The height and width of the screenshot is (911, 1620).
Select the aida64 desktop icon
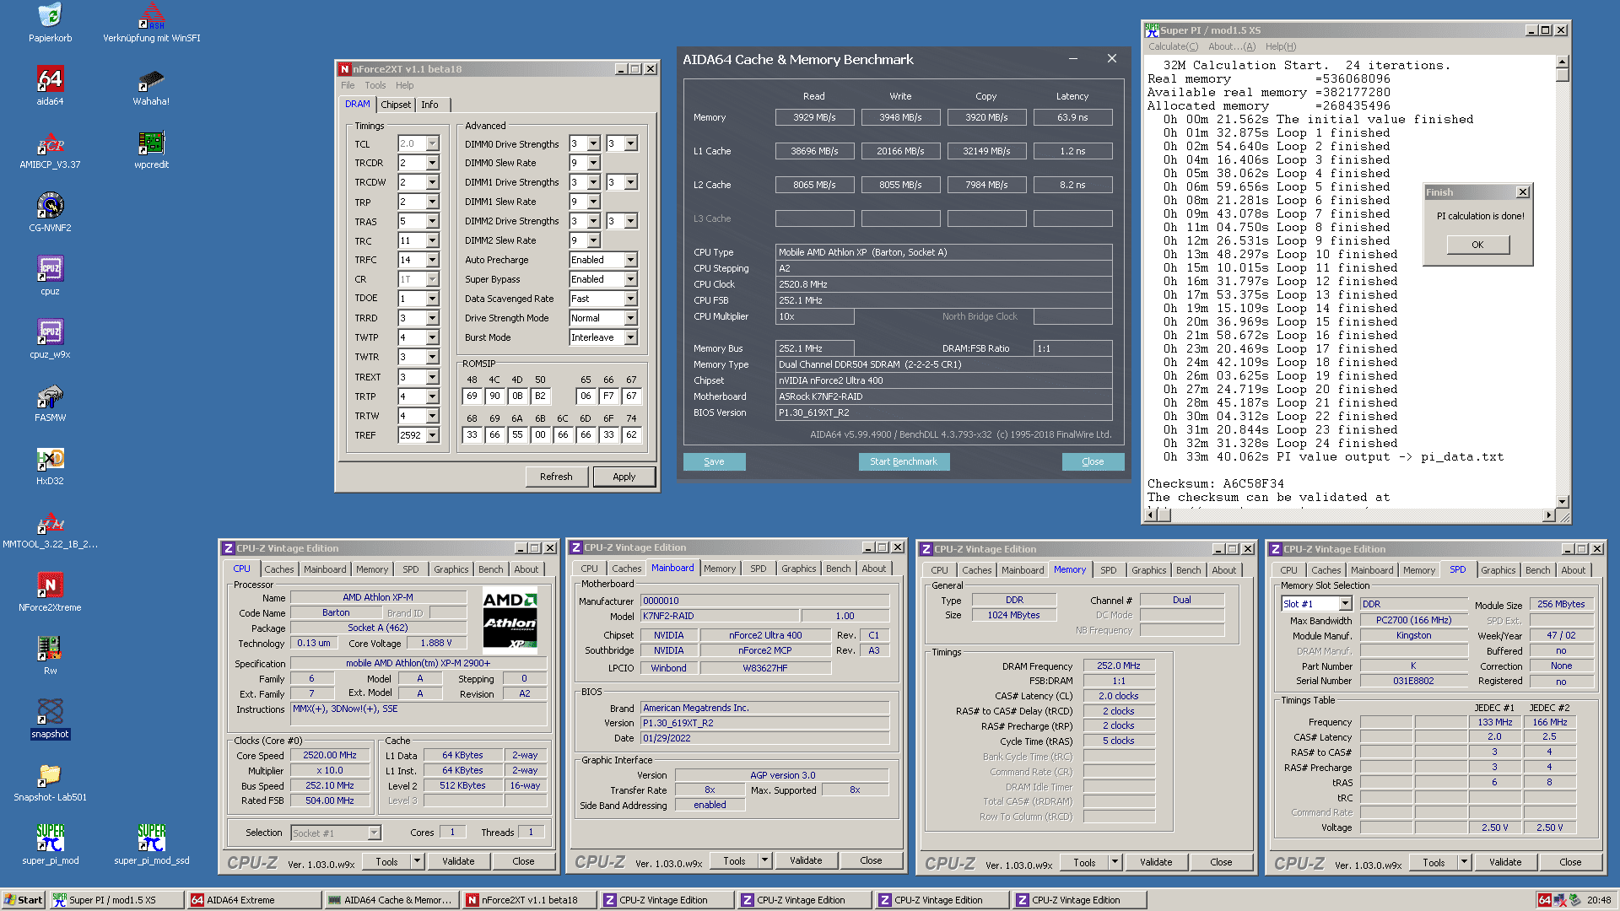pyautogui.click(x=50, y=86)
